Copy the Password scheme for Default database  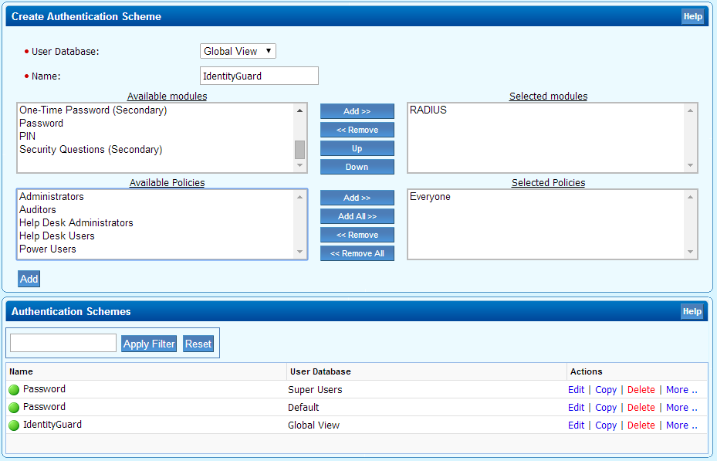[x=606, y=408]
